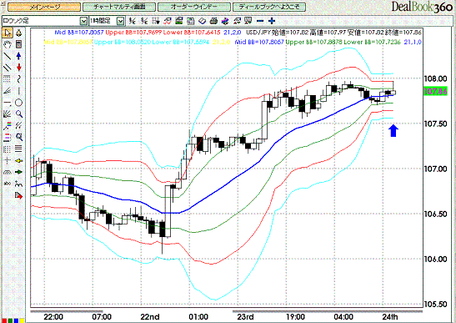Image resolution: width=456 pixels, height=323 pixels.
Task: Click the printer icon in toolbar
Action: click(213, 21)
